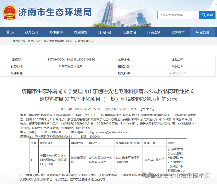Screen dimensions: 217x184
Task: Click the 济南市生态环境局 publisher cell
Action: pyautogui.click(x=71, y=66)
